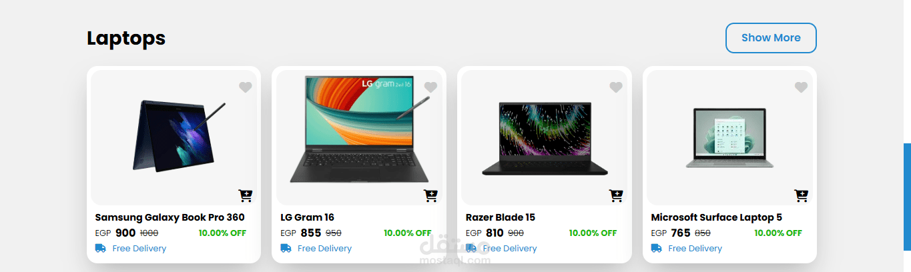Click the LG gram laptop image
This screenshot has height=272, width=911.
tap(360, 129)
